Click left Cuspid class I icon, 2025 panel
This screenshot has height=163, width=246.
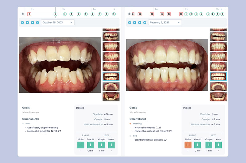(x=209, y=145)
